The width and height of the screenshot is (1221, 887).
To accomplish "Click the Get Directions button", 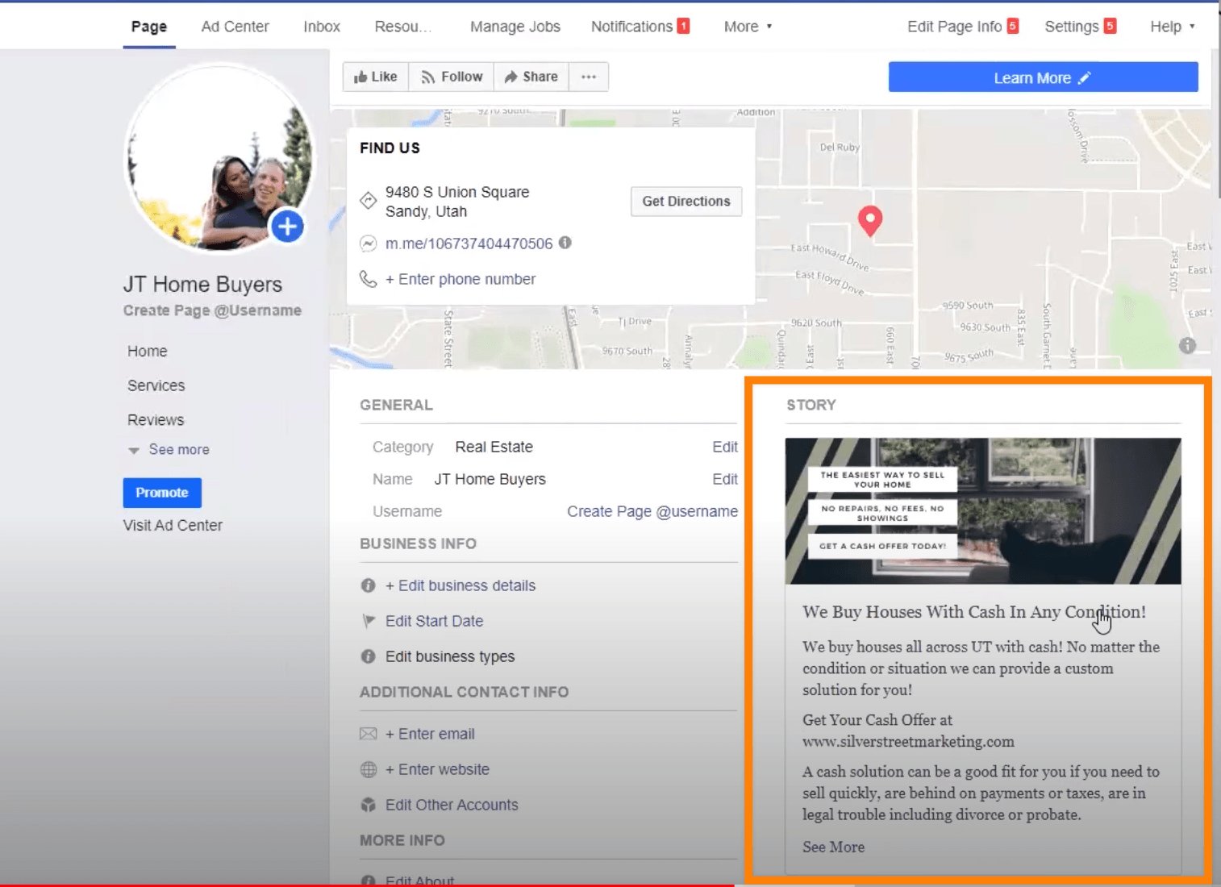I will point(686,202).
